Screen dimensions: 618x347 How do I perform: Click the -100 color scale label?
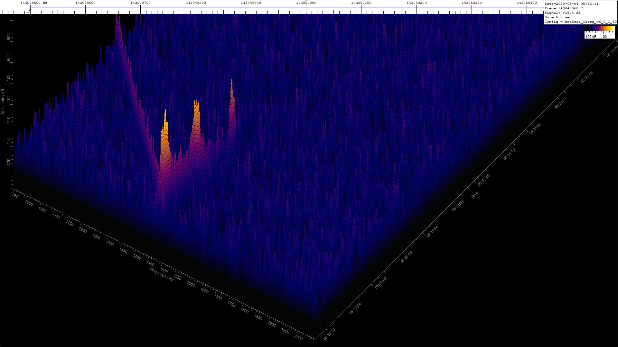(x=603, y=37)
